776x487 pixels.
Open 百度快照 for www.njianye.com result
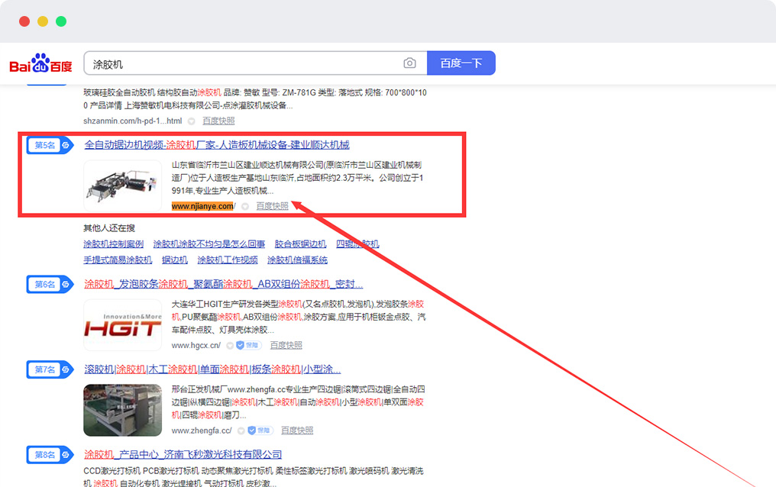tap(272, 206)
